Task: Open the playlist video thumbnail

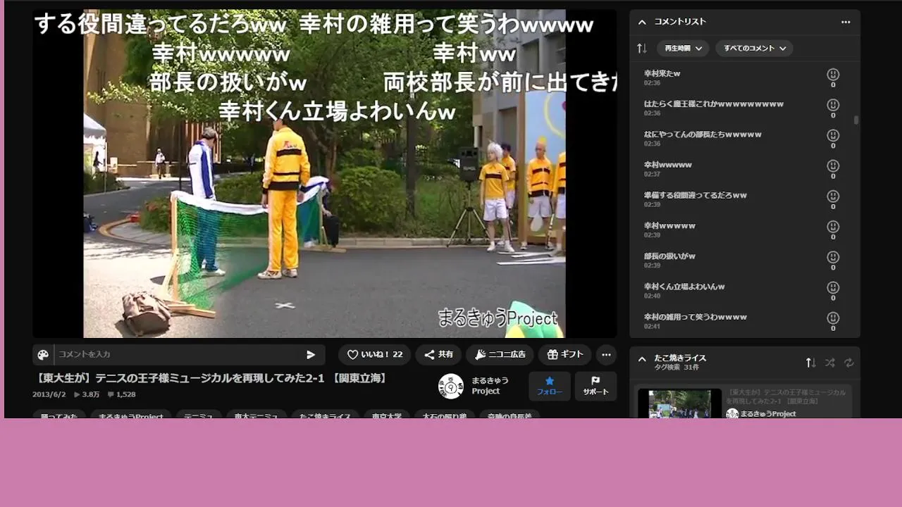Action: (x=679, y=403)
